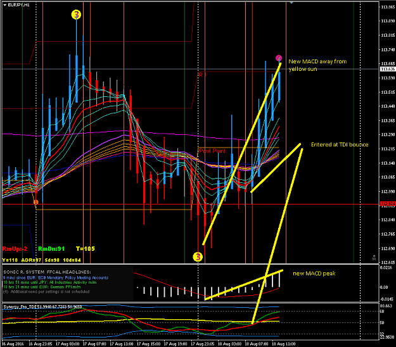The width and height of the screenshot is (396, 347).
Task: Click the '17 Aug 11:00' time axis label
Action: pyautogui.click(x=122, y=344)
